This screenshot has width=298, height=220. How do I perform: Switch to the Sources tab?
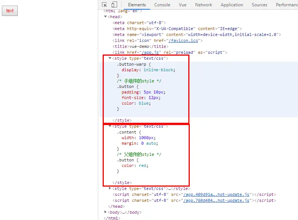pos(259,5)
